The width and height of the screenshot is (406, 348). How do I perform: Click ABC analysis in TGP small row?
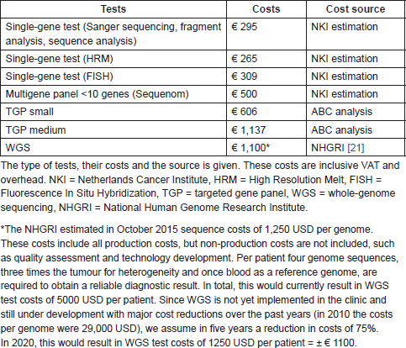pos(341,112)
